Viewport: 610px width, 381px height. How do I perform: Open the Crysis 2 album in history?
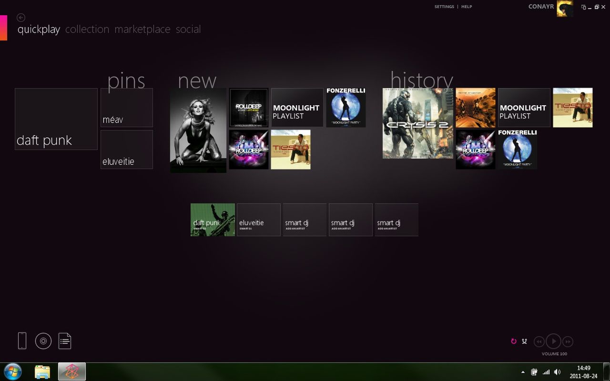tap(418, 123)
